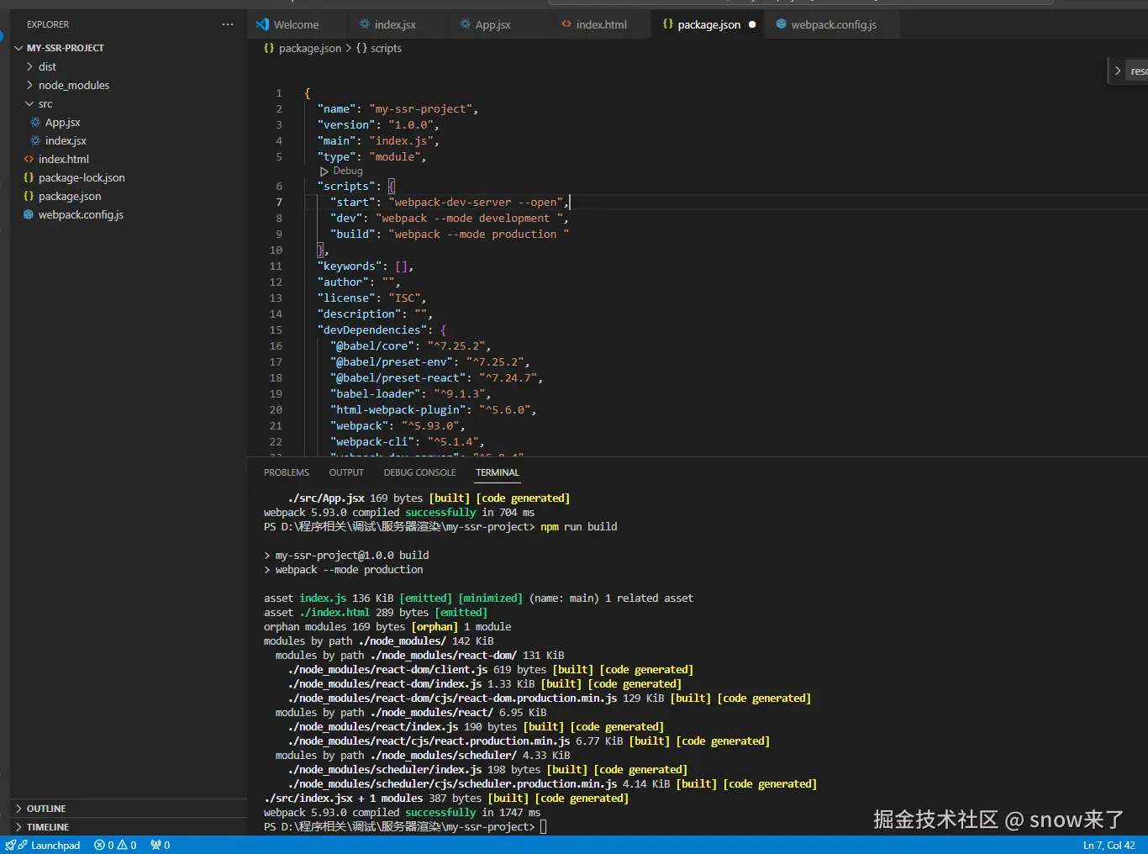Click the unsaved dot on package.json tab
The image size is (1148, 854).
click(752, 24)
